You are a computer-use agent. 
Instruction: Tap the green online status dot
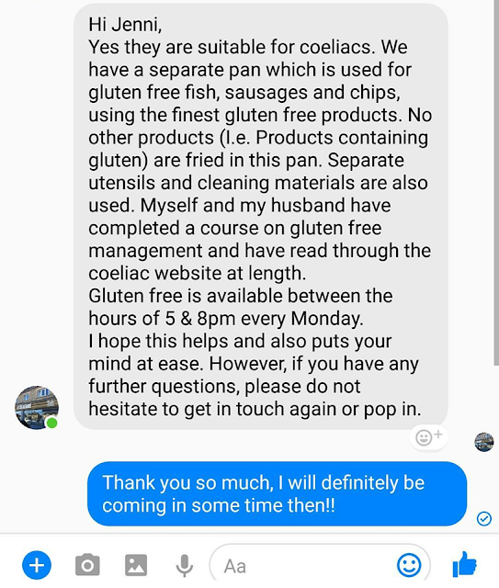point(51,423)
